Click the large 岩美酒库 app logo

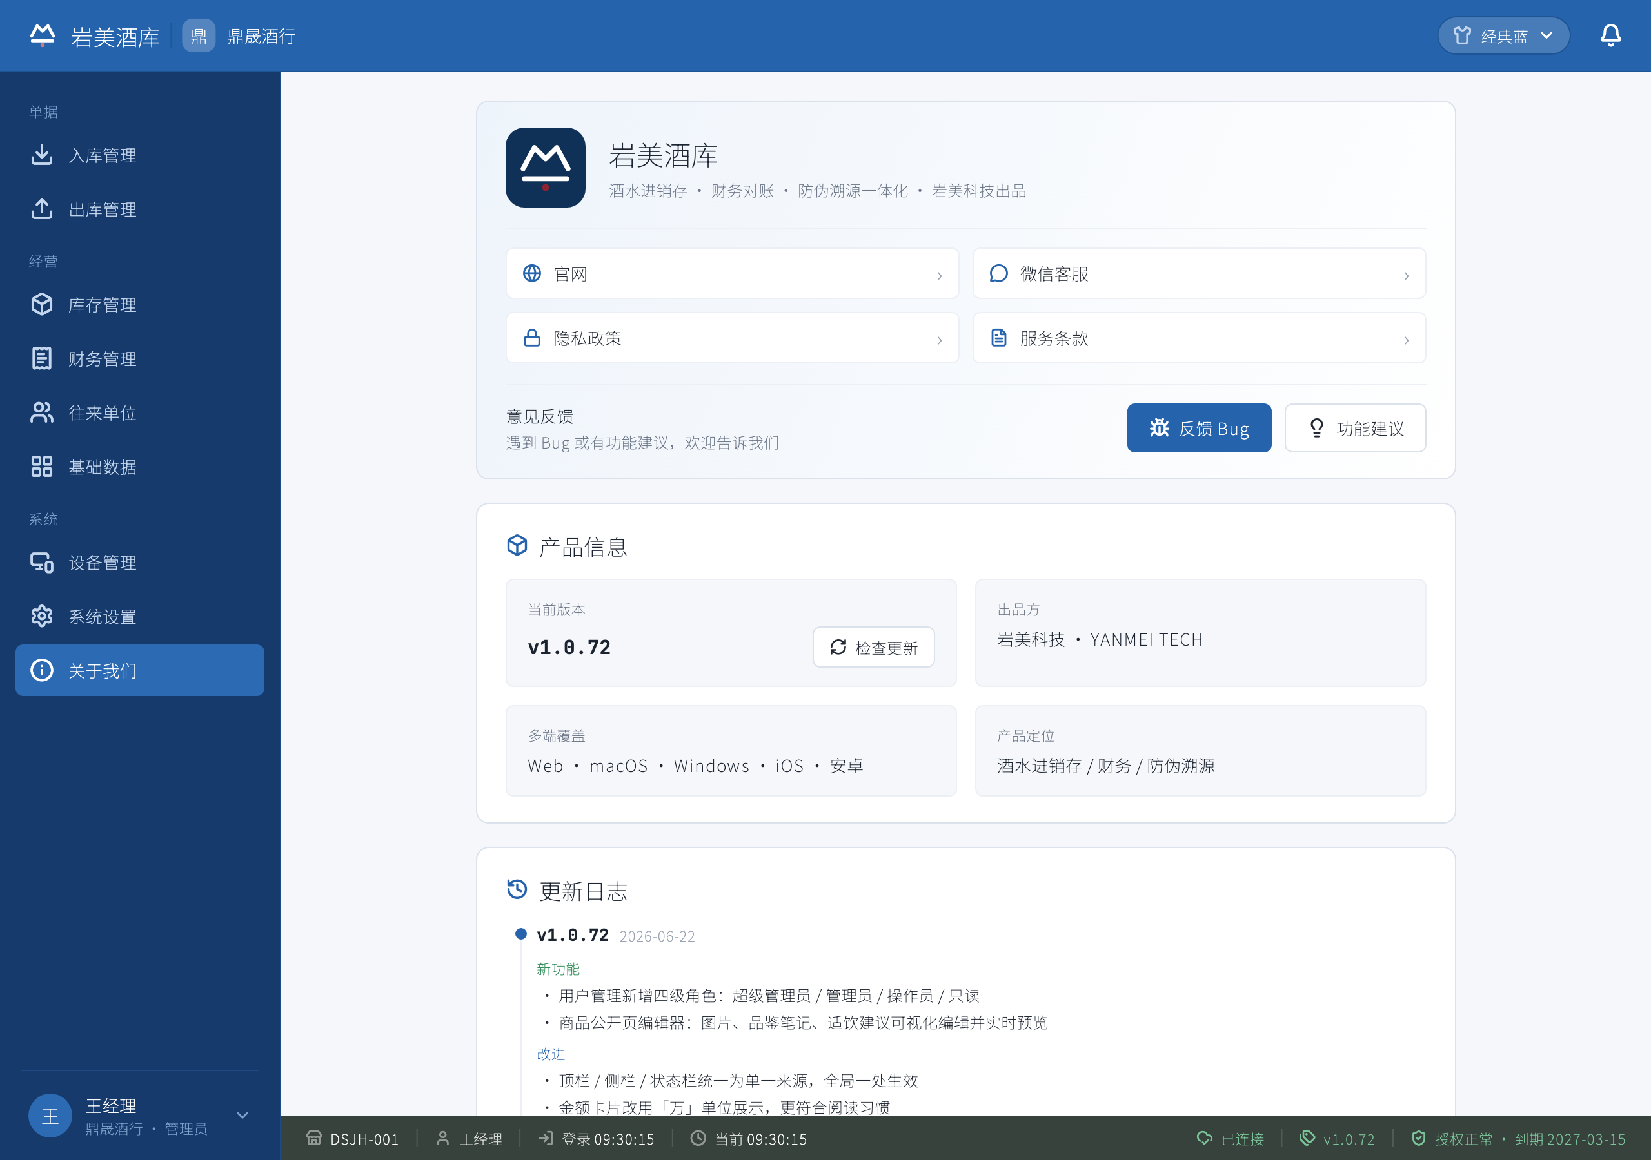[545, 168]
